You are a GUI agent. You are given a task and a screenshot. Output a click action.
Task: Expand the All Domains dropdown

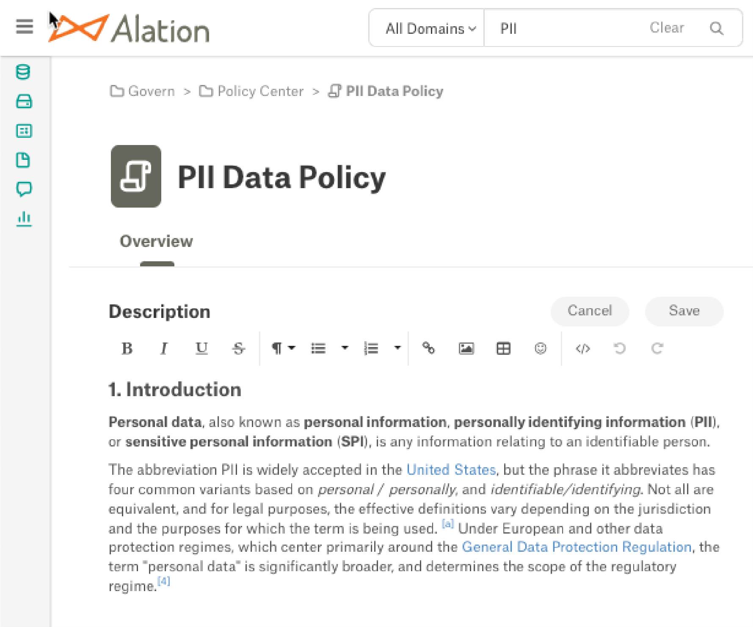click(x=430, y=28)
